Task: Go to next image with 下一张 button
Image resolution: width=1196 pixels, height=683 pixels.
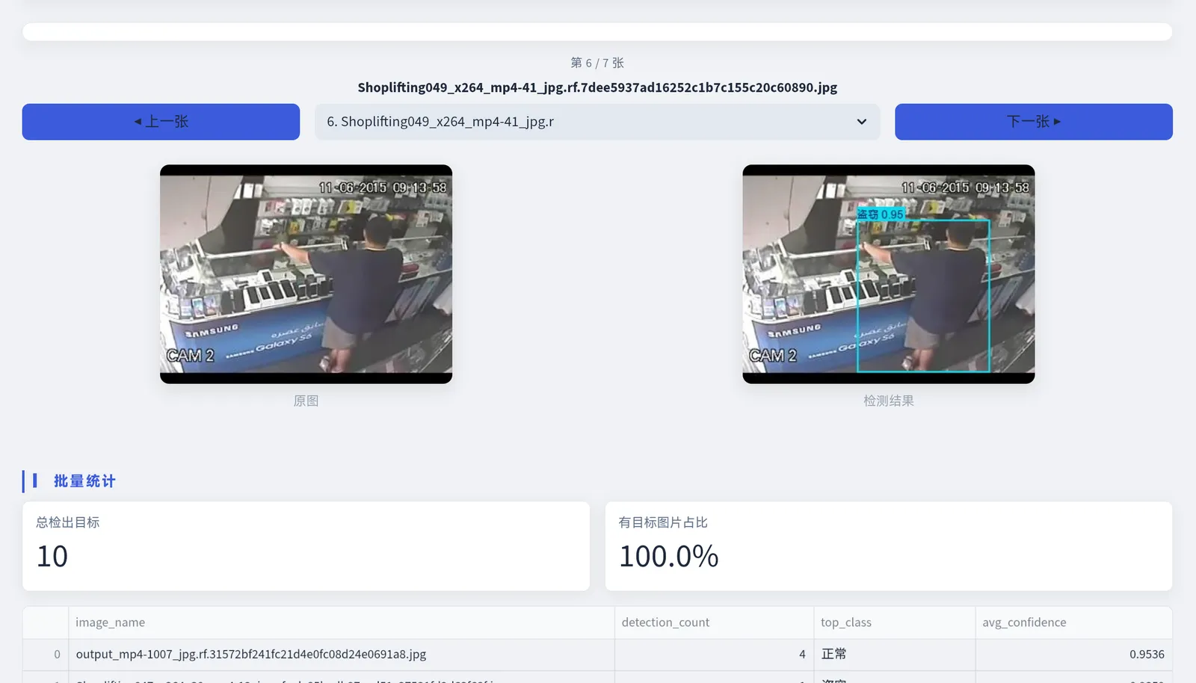Action: click(1034, 122)
